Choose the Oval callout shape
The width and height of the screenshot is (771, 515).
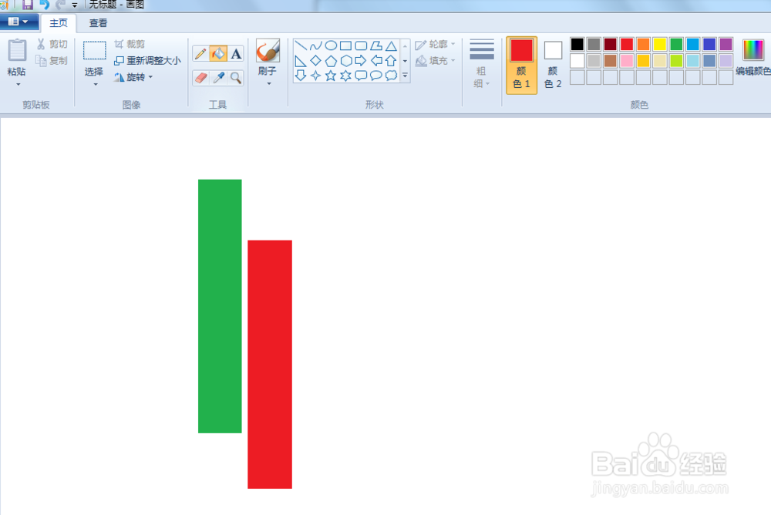[x=376, y=76]
